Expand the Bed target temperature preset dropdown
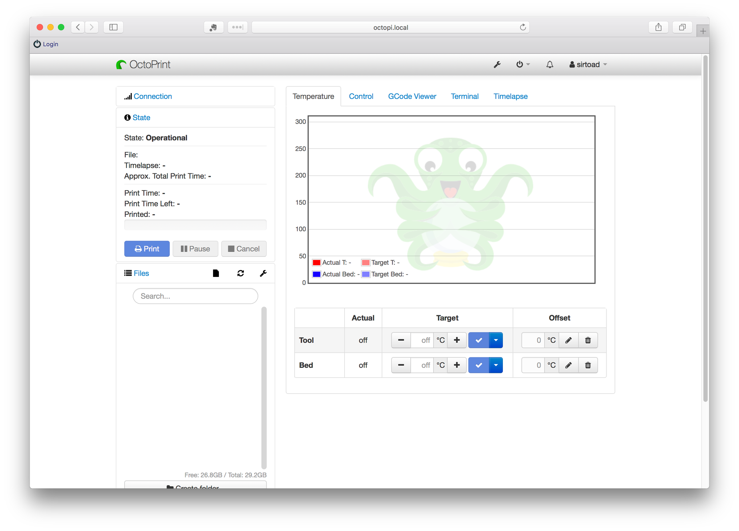739x531 pixels. [x=496, y=365]
